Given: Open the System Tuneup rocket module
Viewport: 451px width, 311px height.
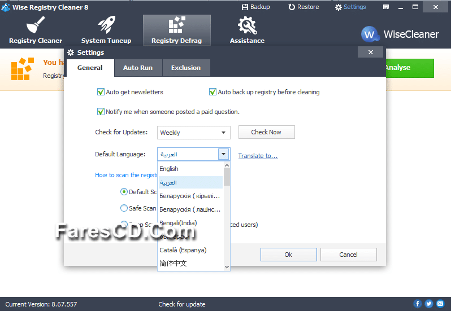Looking at the screenshot, I should click(x=106, y=30).
